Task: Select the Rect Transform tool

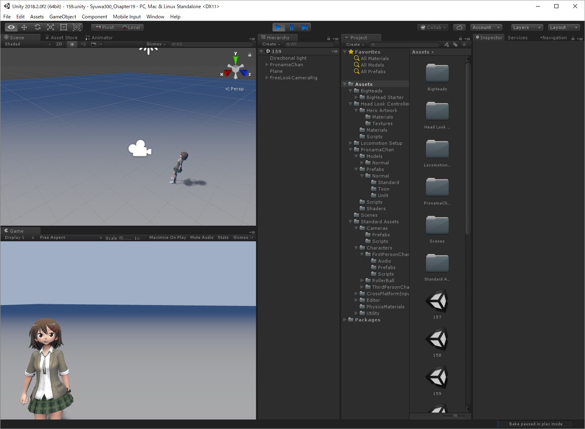Action: click(x=63, y=27)
